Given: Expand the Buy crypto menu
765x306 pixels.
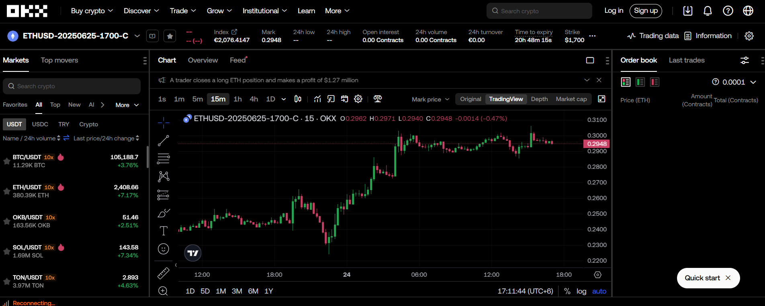Looking at the screenshot, I should pos(92,11).
